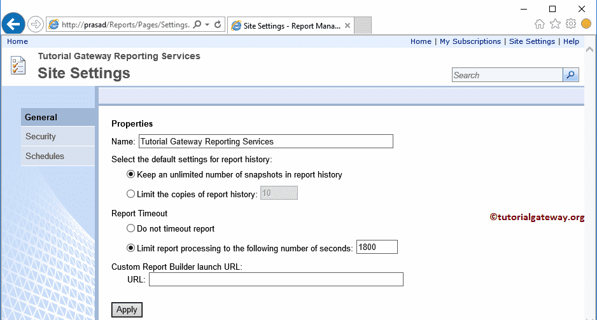Open the My Subscriptions link
This screenshot has height=320, width=597.
[470, 41]
